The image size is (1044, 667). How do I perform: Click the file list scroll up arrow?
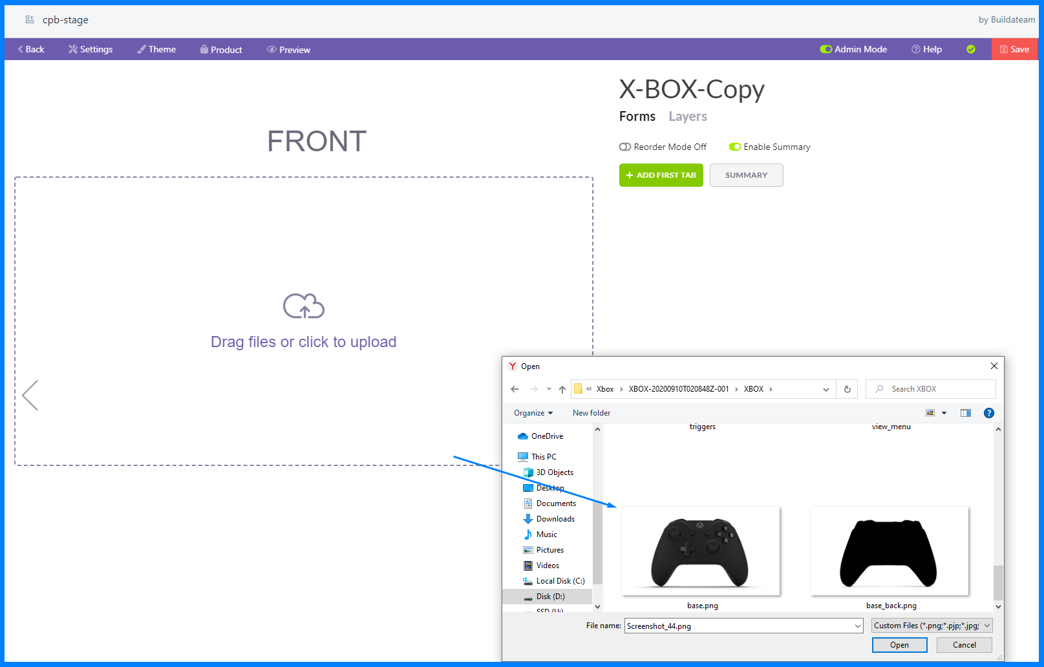coord(999,429)
